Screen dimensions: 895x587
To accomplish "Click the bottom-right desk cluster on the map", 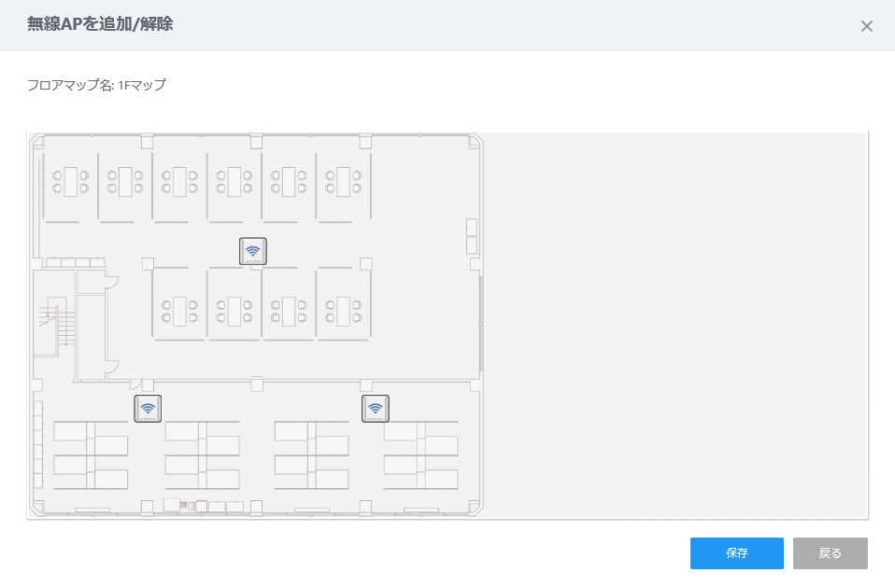I will [x=421, y=454].
